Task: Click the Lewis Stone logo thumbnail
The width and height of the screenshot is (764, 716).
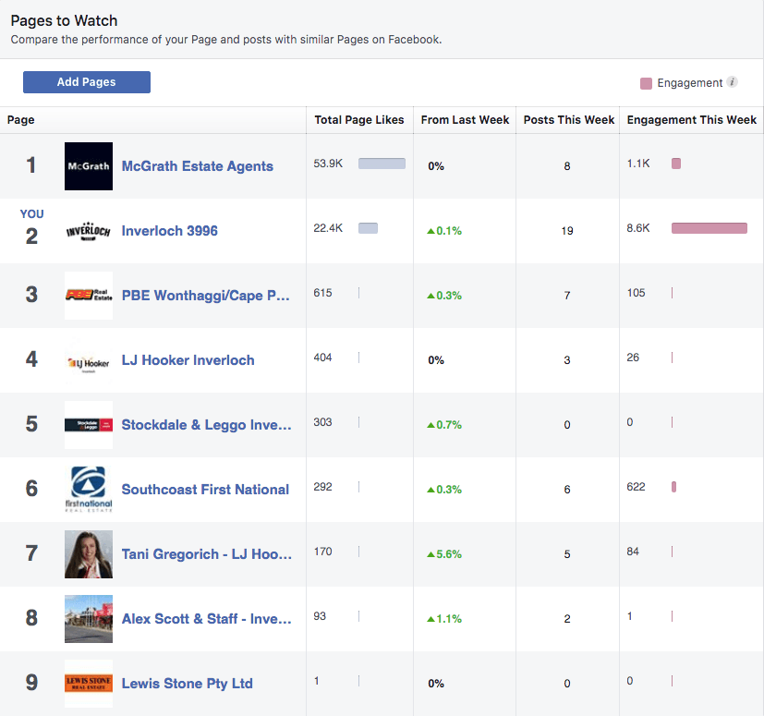Action: tap(89, 684)
